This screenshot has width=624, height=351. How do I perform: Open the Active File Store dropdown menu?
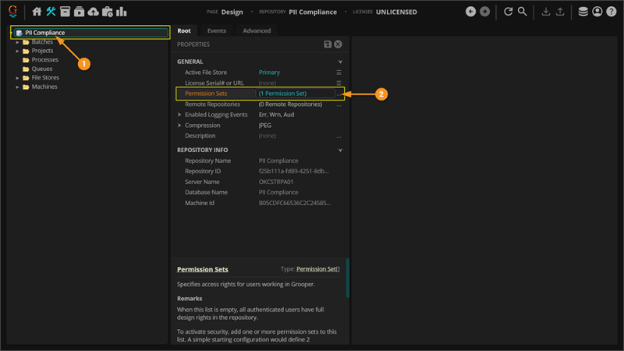pos(339,73)
